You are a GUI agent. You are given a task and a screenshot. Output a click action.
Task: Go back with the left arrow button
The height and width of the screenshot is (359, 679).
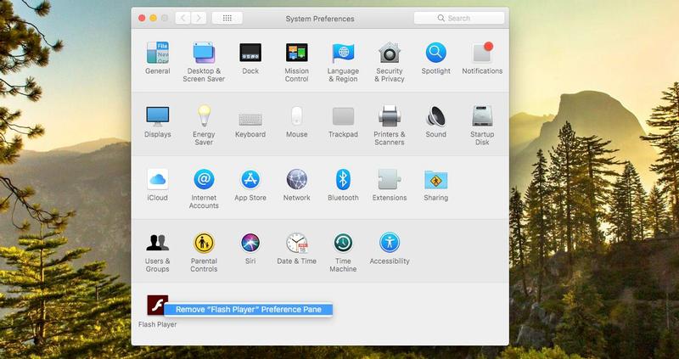click(x=182, y=18)
